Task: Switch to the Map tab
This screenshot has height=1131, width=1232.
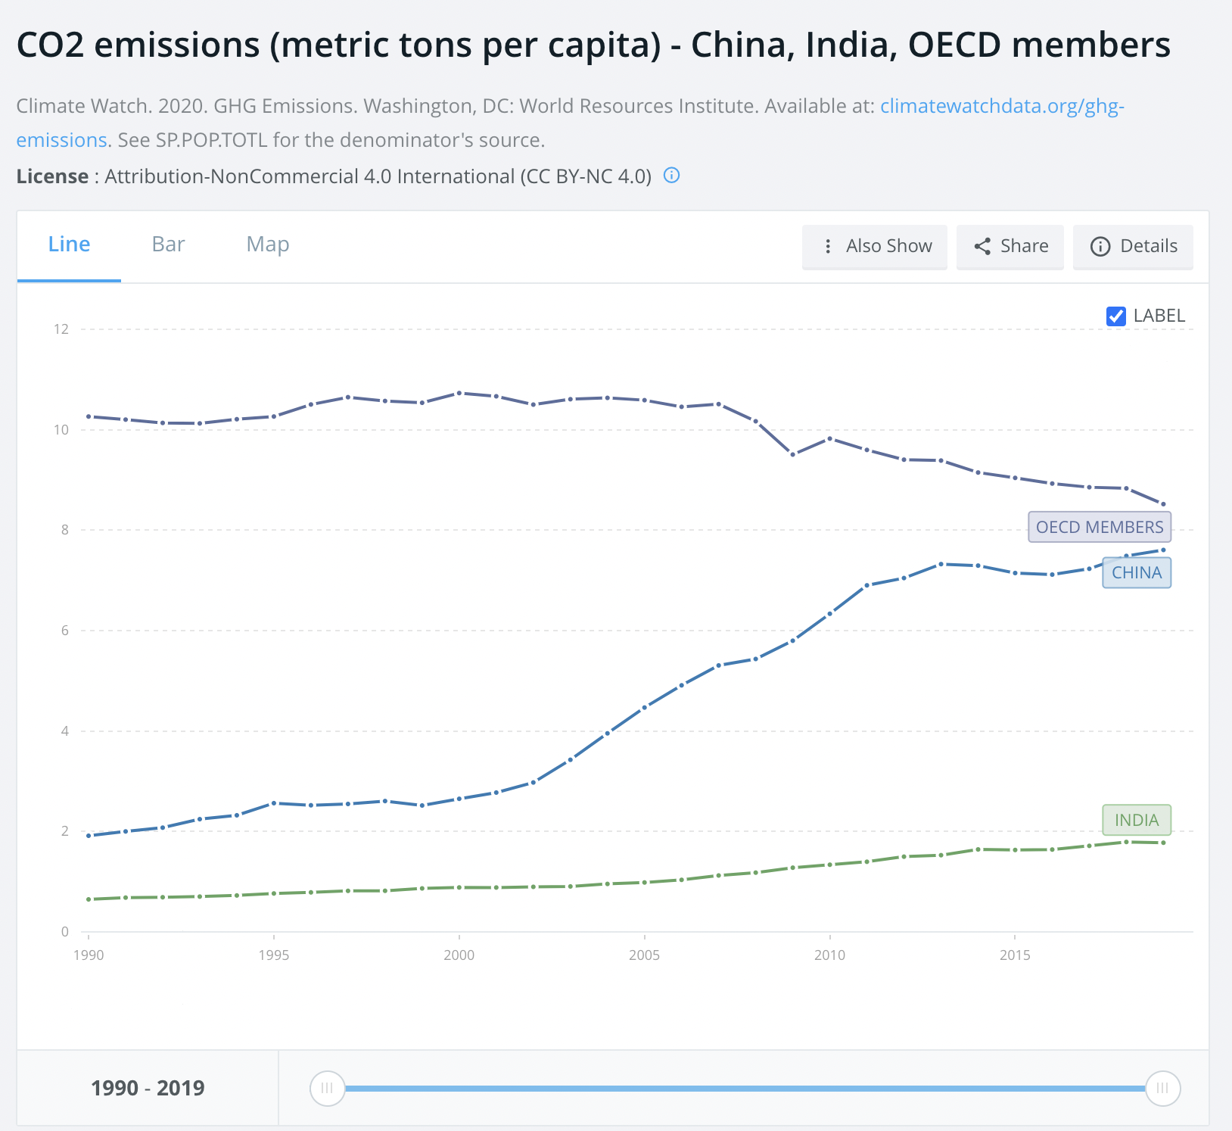Action: click(x=268, y=244)
